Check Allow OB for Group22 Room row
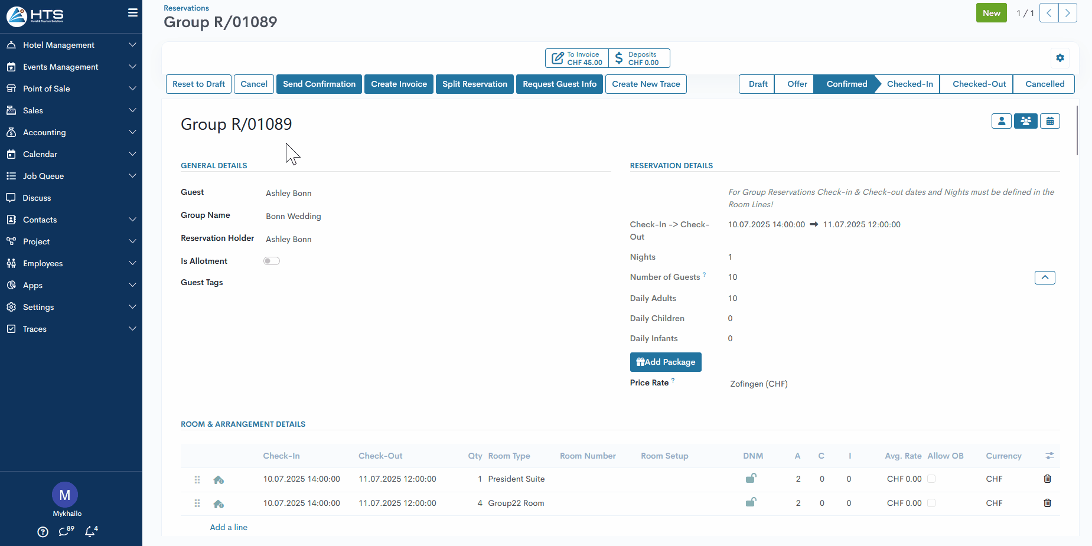Image resolution: width=1092 pixels, height=546 pixels. (931, 503)
